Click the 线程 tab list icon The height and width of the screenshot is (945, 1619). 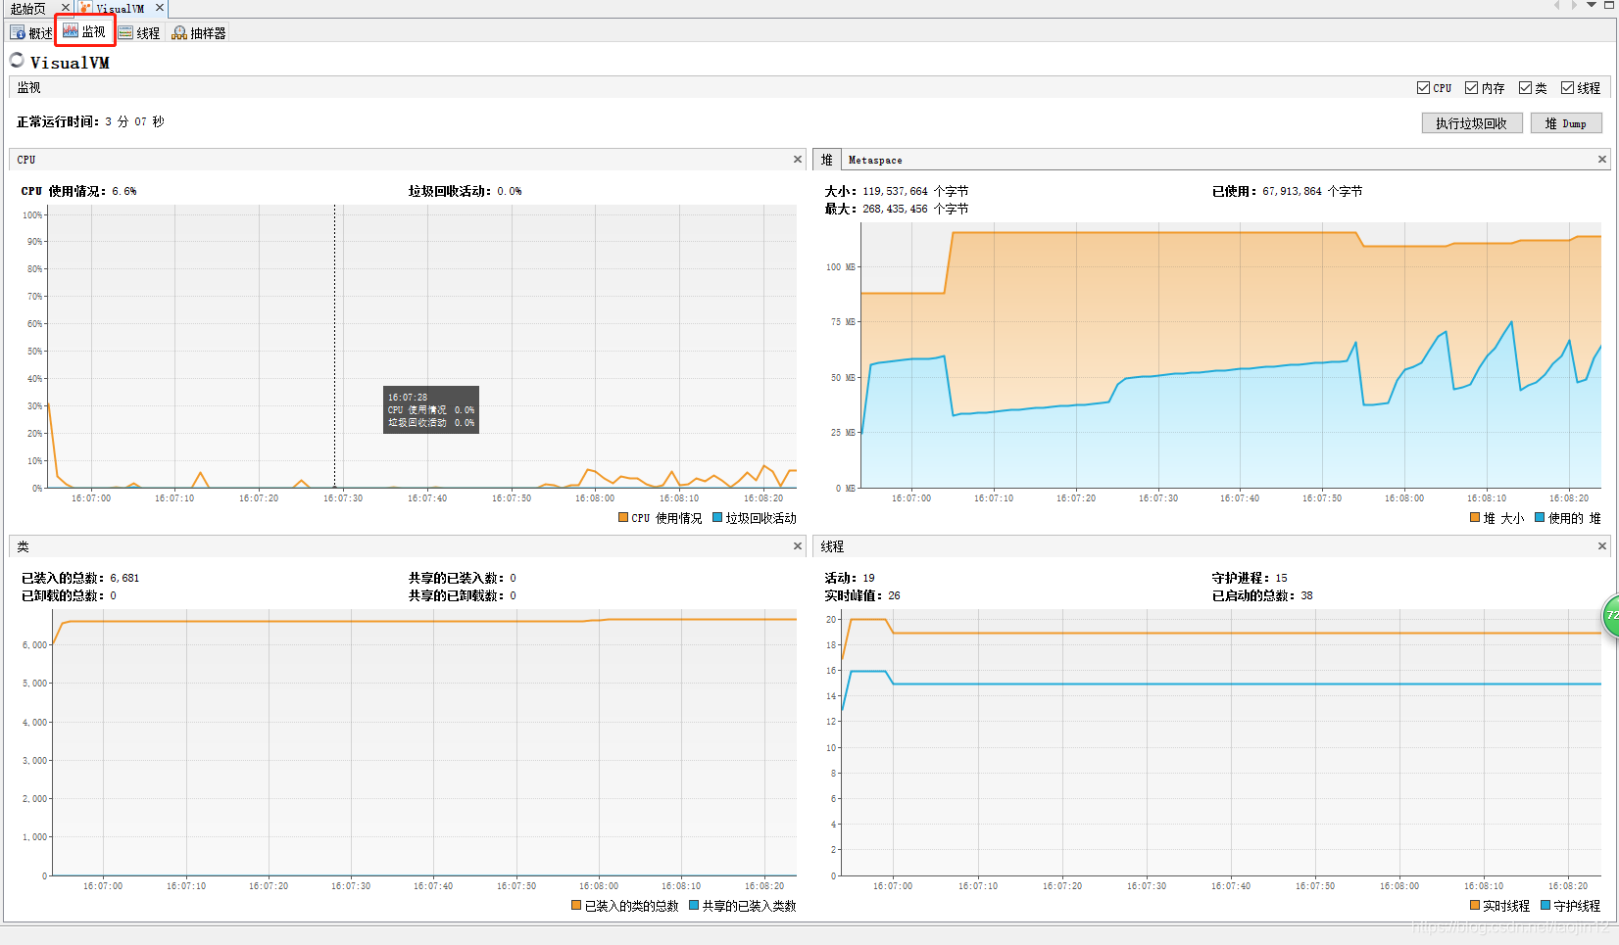pos(125,33)
